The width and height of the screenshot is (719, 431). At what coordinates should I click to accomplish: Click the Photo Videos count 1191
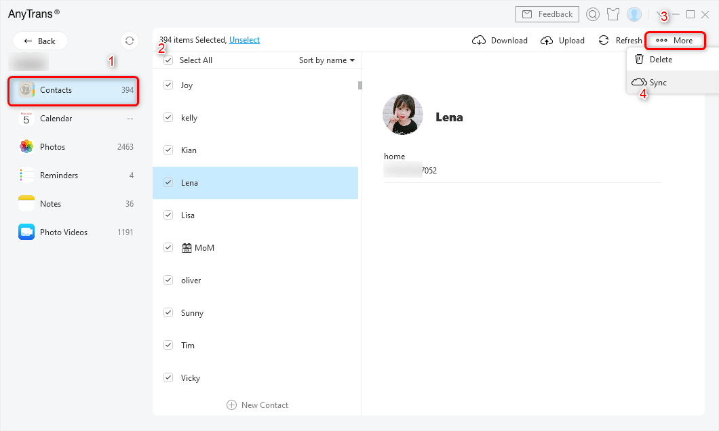125,232
